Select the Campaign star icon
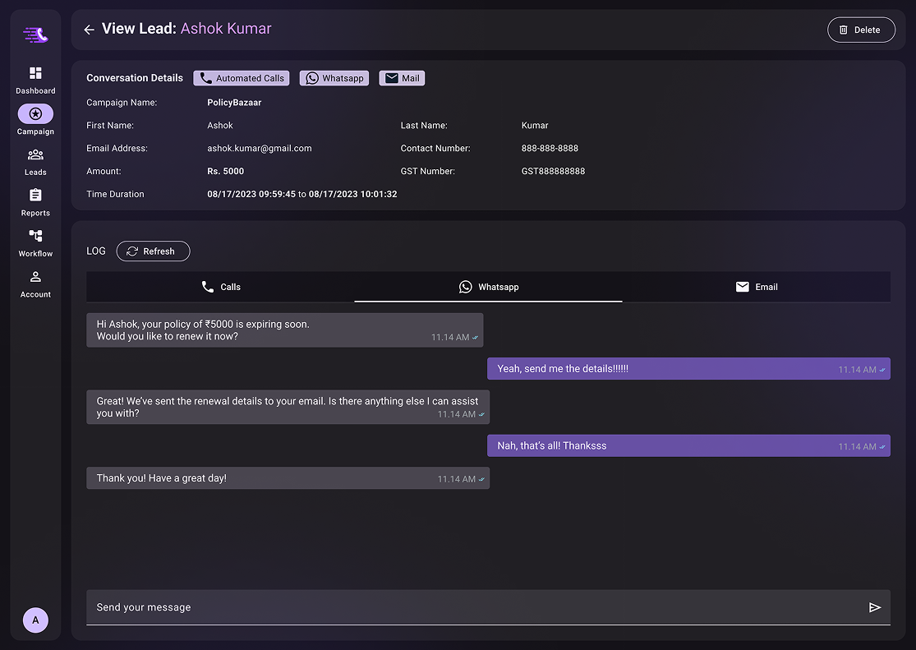Viewport: 916px width, 650px height. pyautogui.click(x=35, y=113)
